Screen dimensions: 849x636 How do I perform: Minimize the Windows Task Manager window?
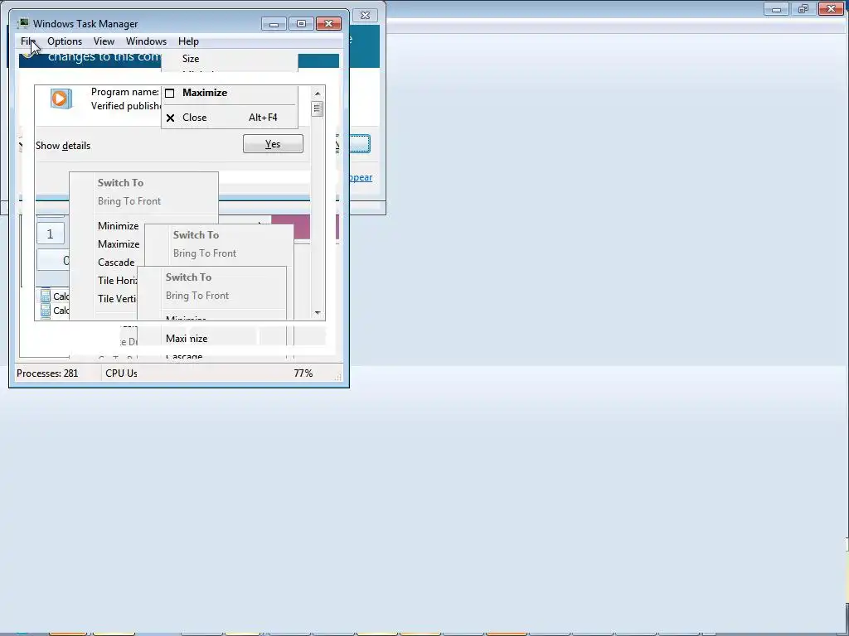click(274, 24)
